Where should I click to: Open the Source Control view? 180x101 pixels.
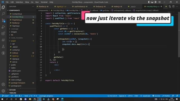pos(3,20)
